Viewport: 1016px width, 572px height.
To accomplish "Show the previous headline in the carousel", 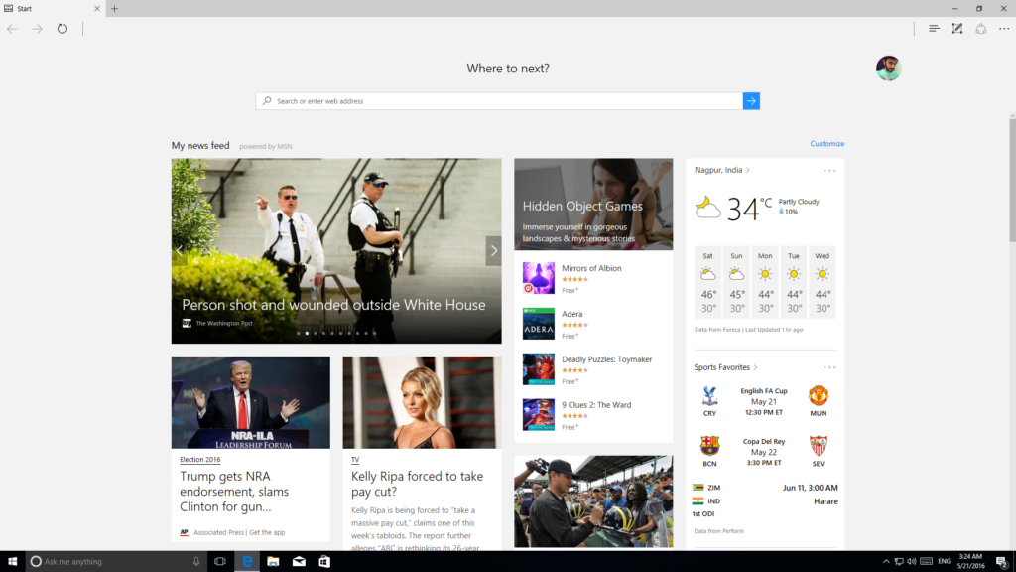I will click(180, 251).
